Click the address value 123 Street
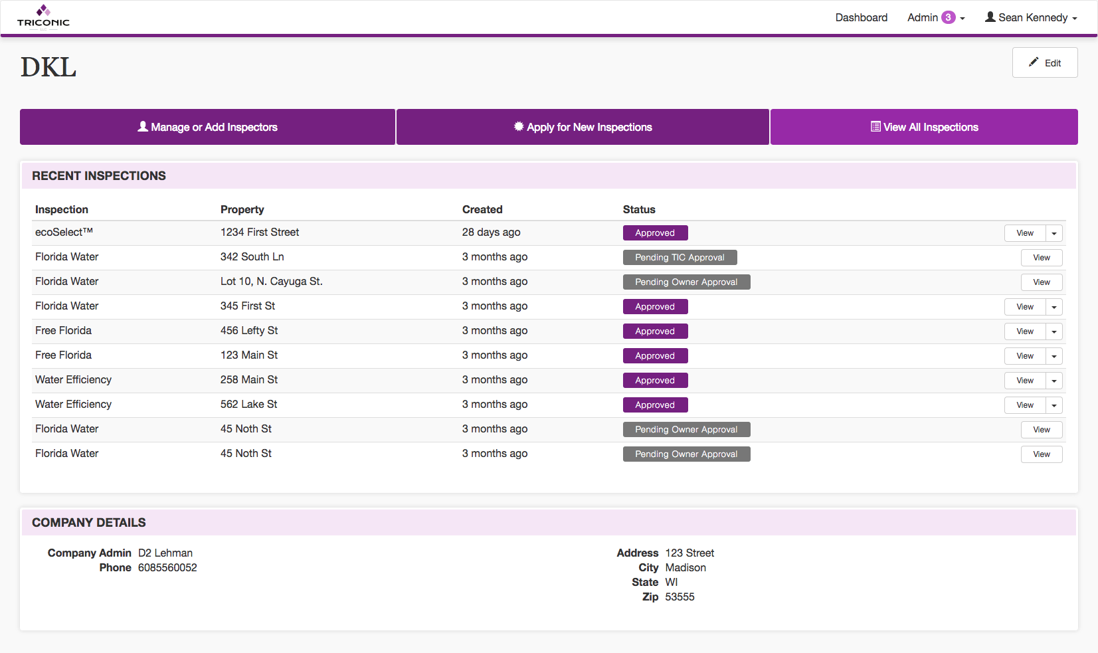The height and width of the screenshot is (653, 1098). [x=689, y=553]
